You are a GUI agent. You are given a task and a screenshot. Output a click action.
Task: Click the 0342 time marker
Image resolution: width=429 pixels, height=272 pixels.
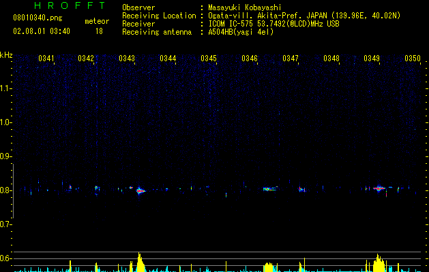coord(86,58)
